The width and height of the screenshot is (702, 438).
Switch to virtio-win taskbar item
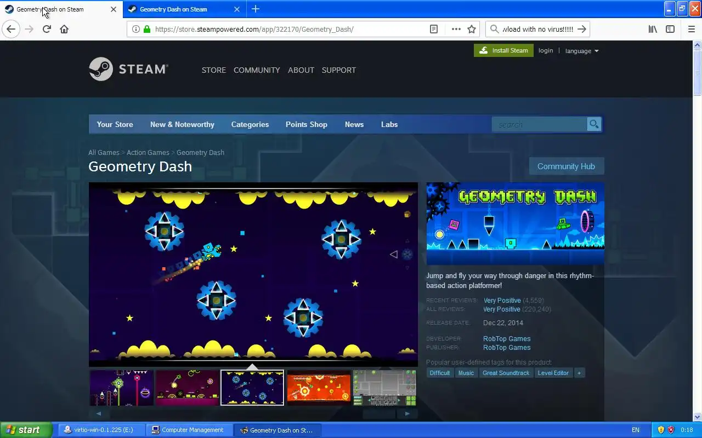click(x=102, y=430)
